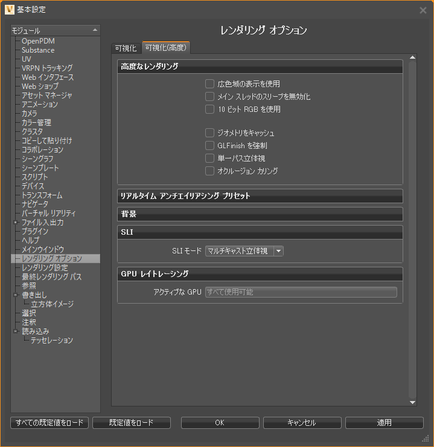Viewport: 434px width, 447px height.
Task: Select トランスフォーム module
Action: [42, 195]
